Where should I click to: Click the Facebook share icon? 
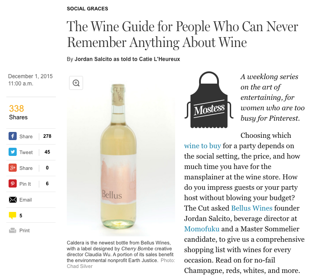(x=13, y=136)
